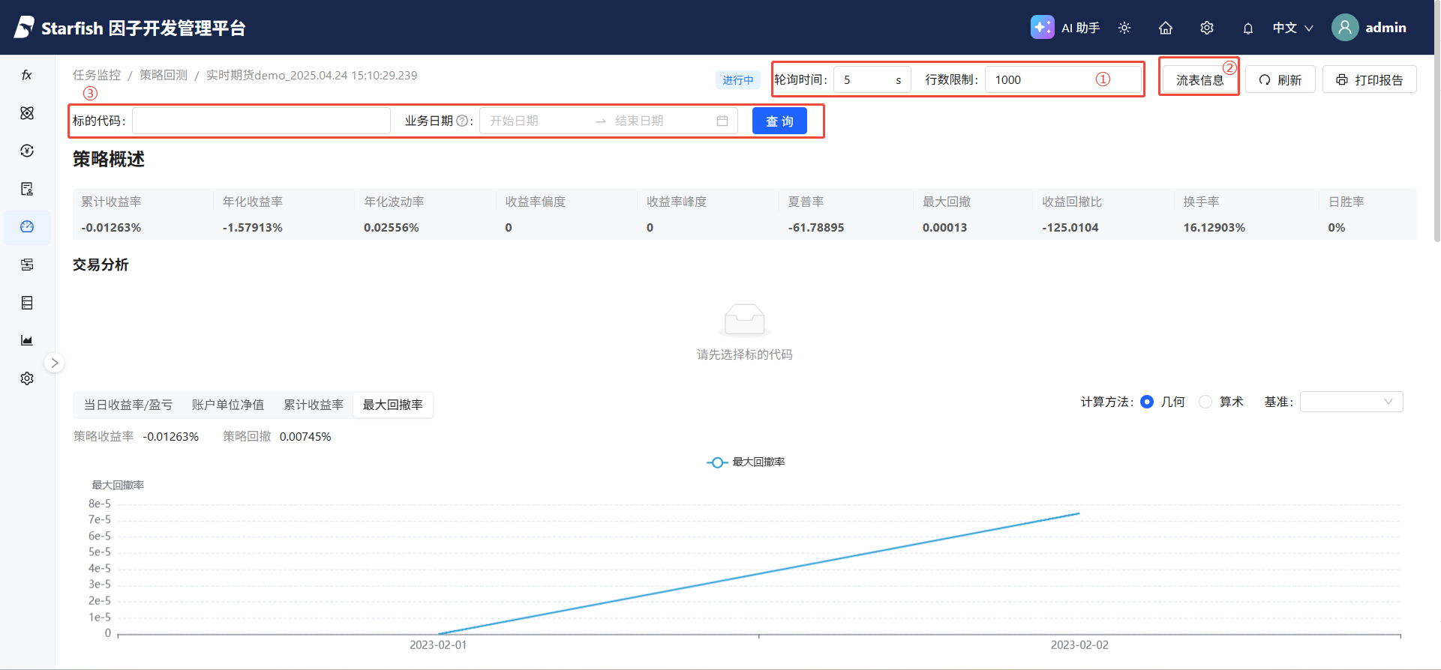Screen dimensions: 1441x670
Task: Click the 2023-02-01 axis label
Action: click(x=438, y=645)
